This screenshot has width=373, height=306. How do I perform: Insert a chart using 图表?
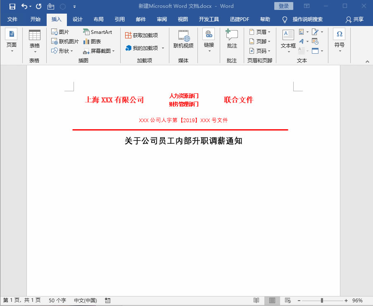click(94, 41)
